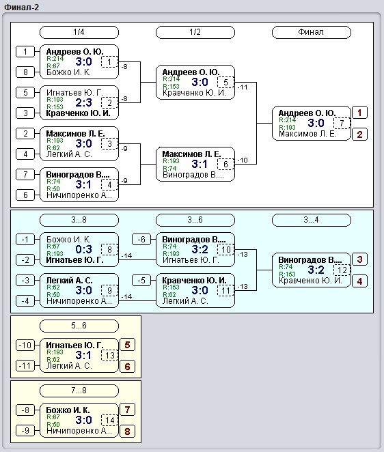The width and height of the screenshot is (384, 452).
Task: Click seed box 8 beside Божко
Action: click(x=25, y=72)
